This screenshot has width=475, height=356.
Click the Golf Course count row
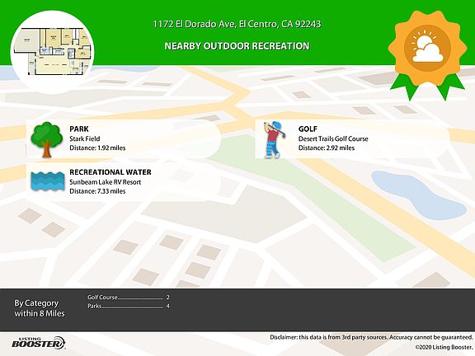[129, 297]
